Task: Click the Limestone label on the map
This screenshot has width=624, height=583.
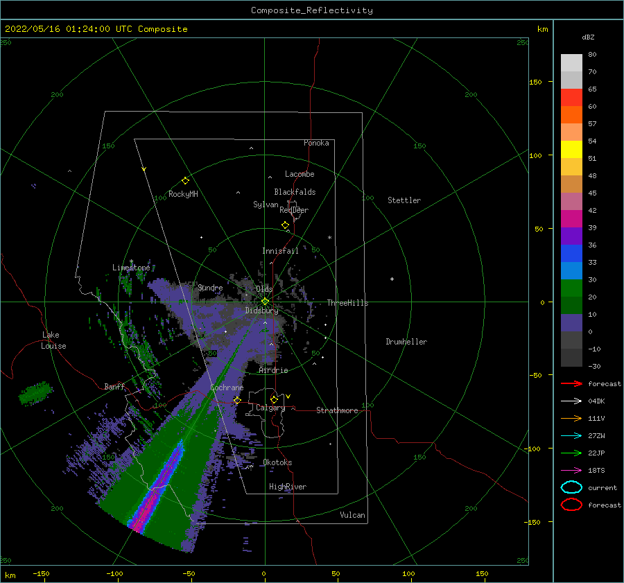Action: coord(131,268)
